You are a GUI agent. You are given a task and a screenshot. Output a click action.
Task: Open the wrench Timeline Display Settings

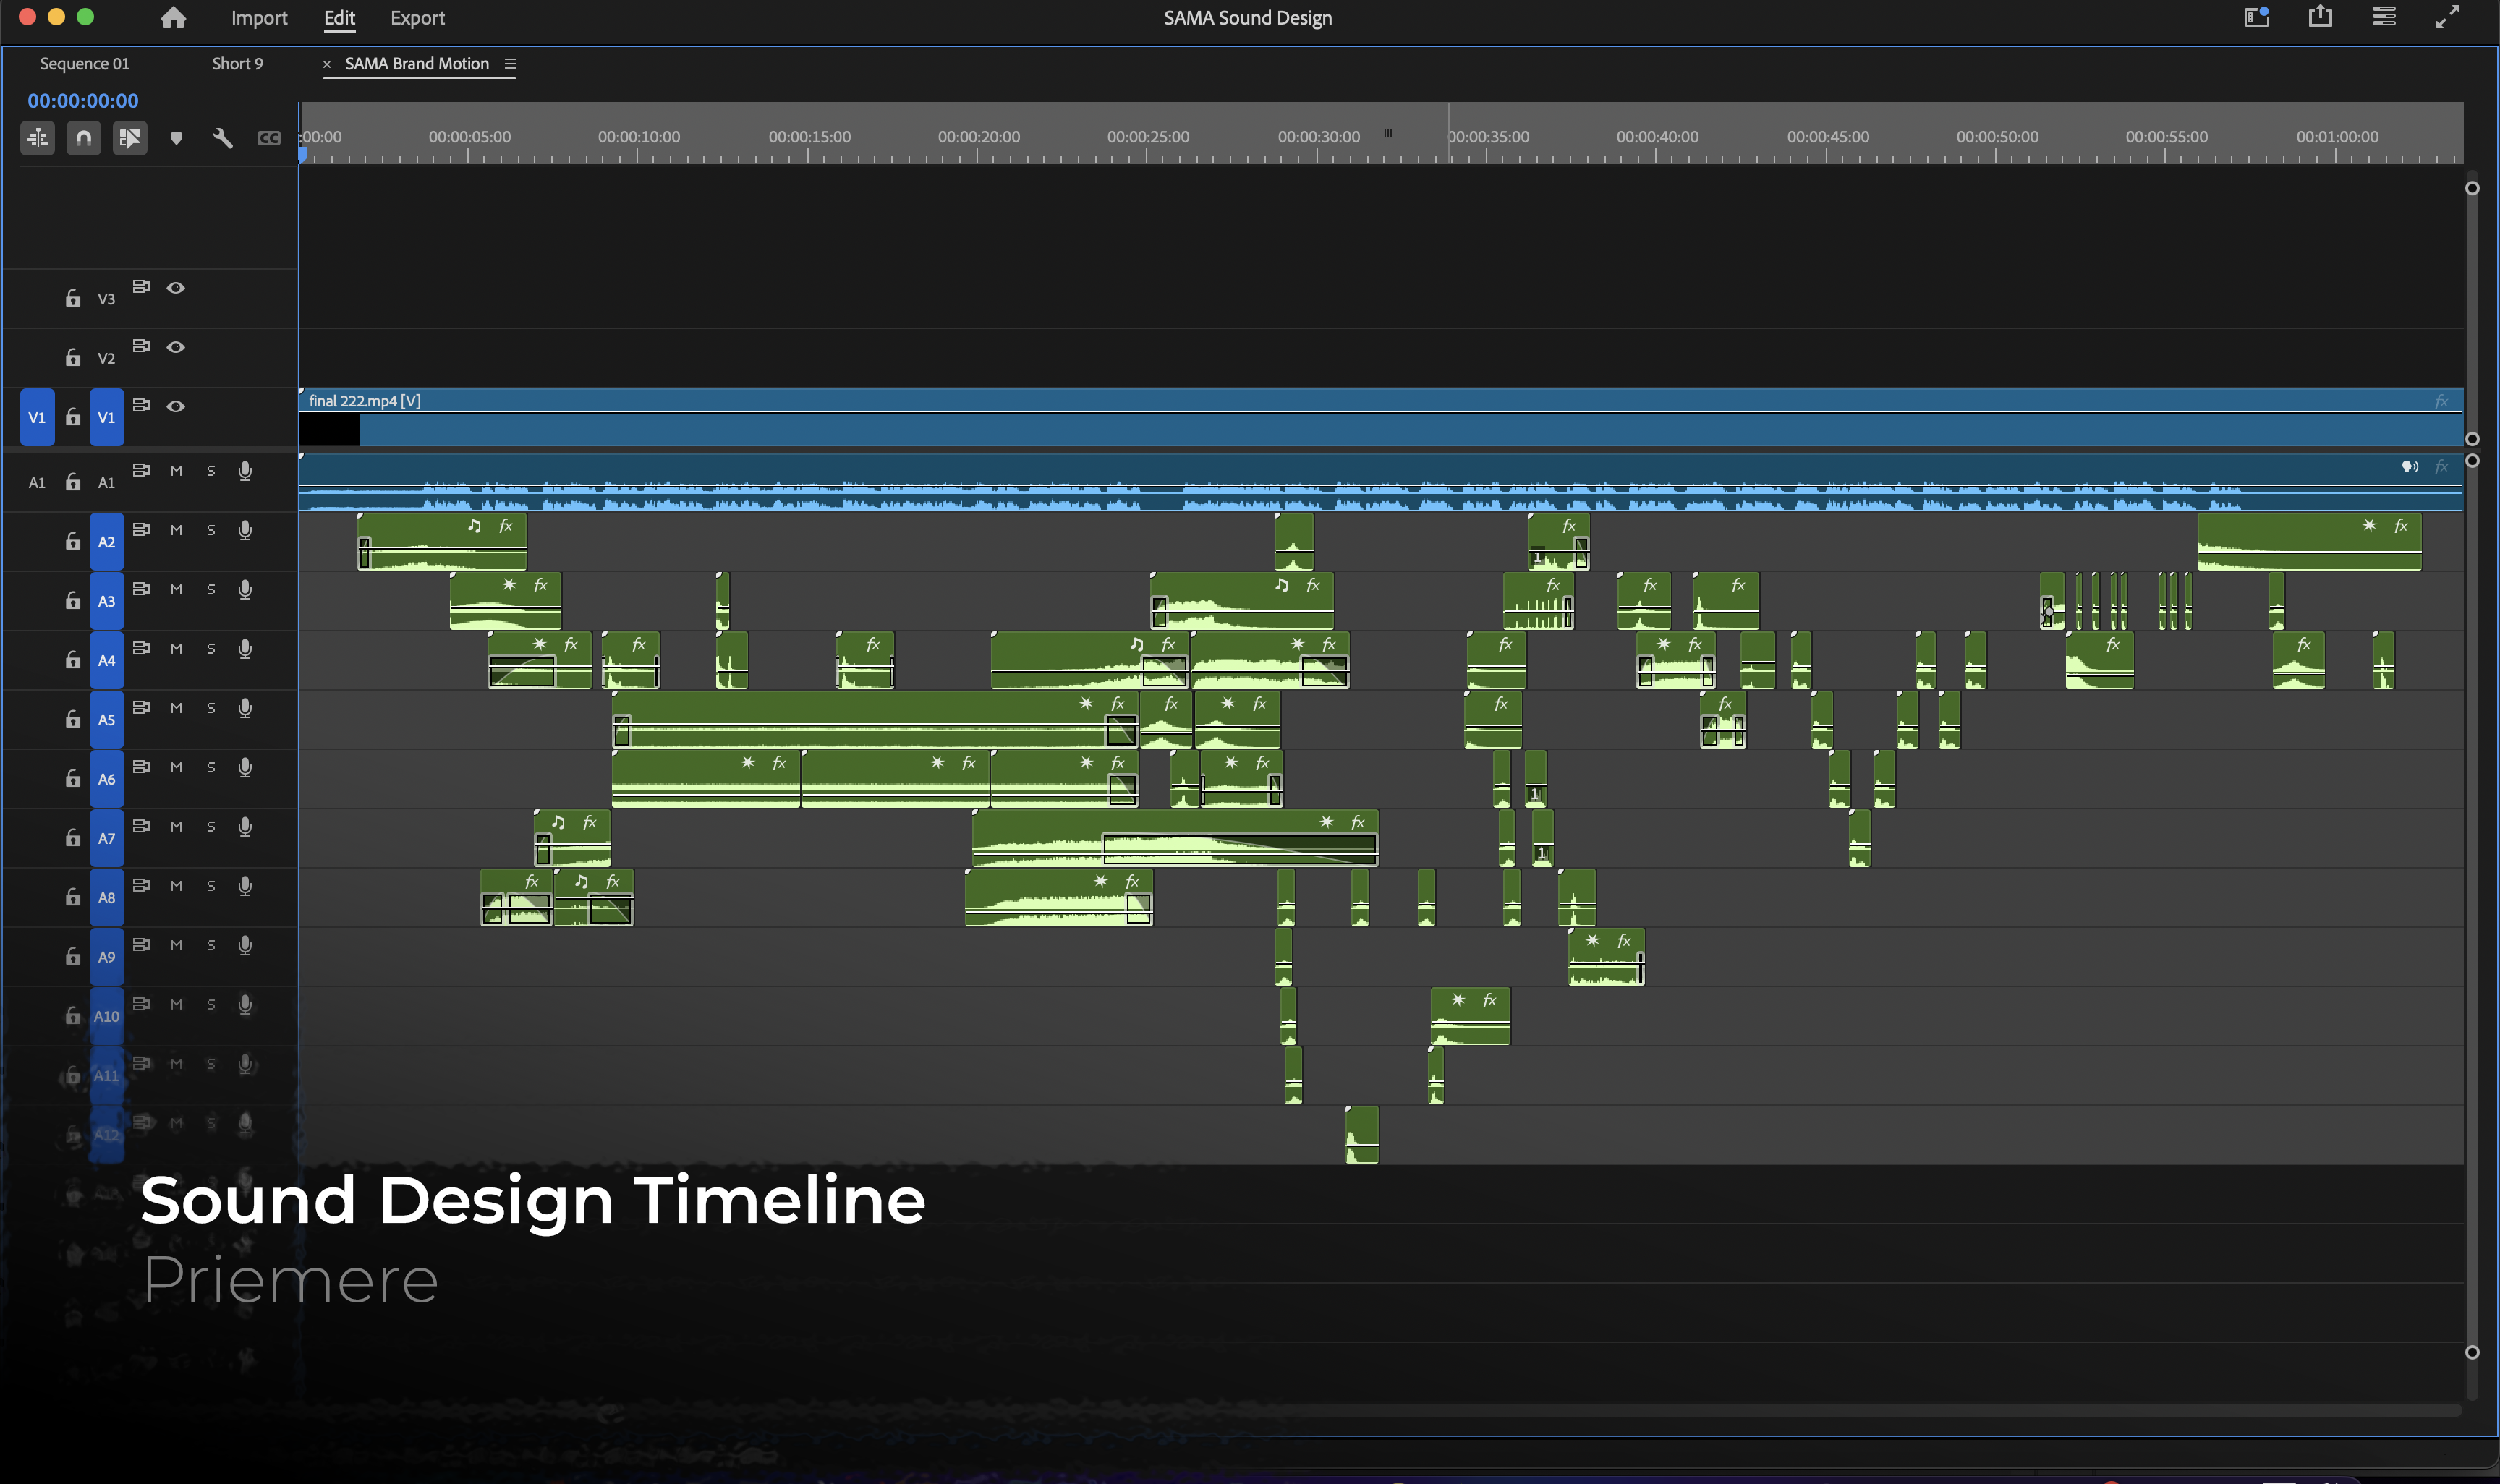222,138
